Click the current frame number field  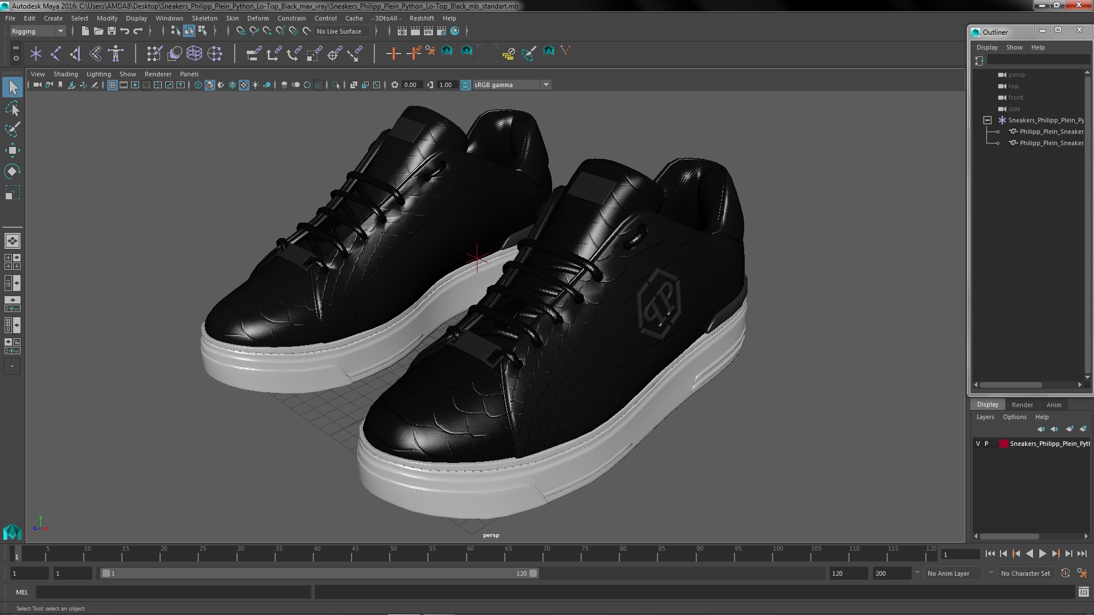(x=961, y=554)
